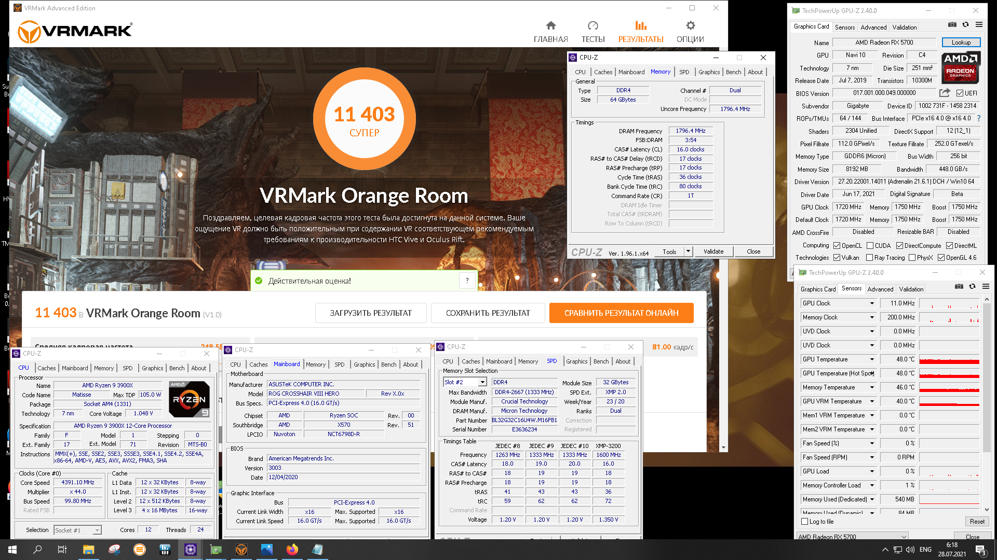Open Firefox from the taskbar

[x=292, y=550]
